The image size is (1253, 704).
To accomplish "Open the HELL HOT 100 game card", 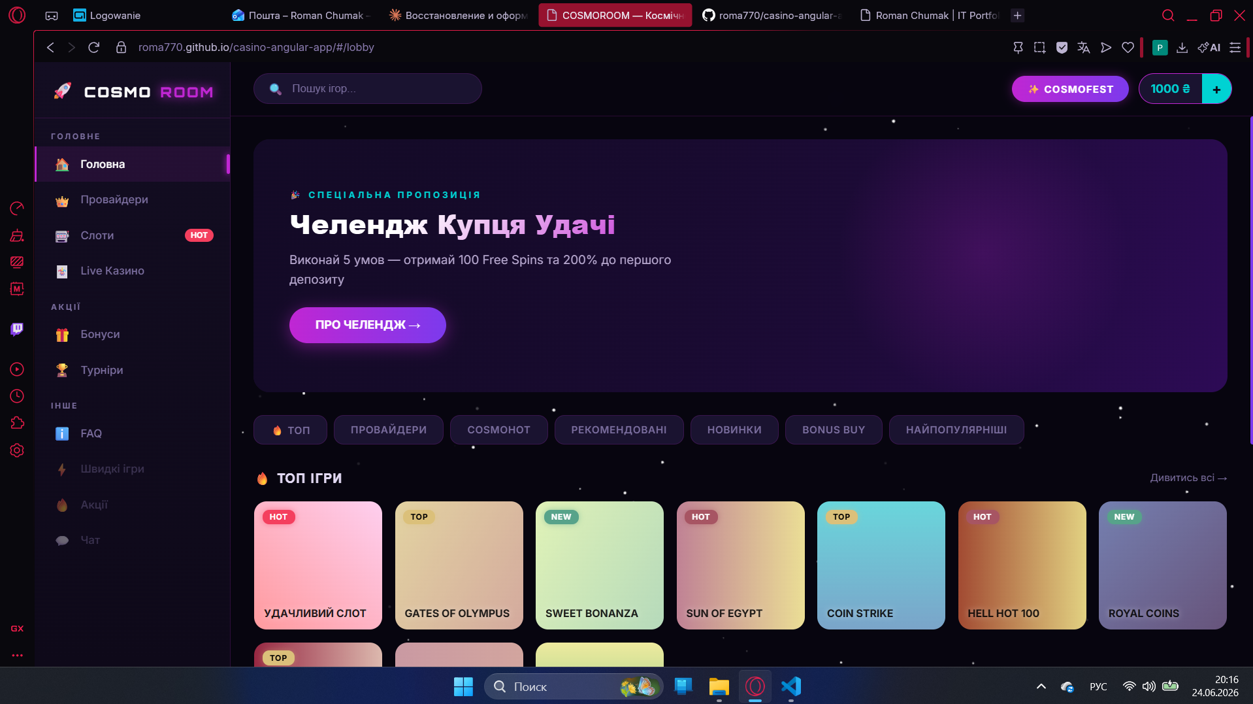I will pos(1022,565).
